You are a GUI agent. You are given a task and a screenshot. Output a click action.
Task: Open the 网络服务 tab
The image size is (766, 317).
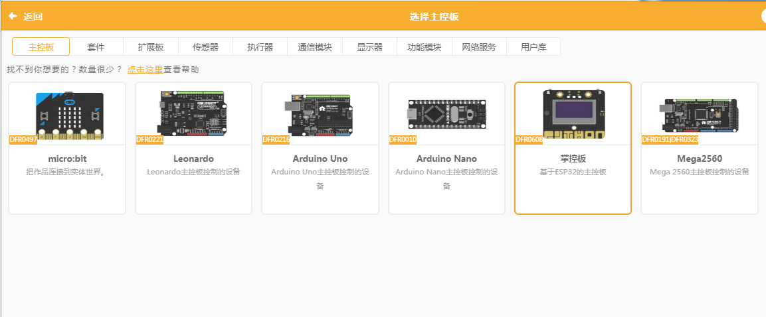[479, 47]
